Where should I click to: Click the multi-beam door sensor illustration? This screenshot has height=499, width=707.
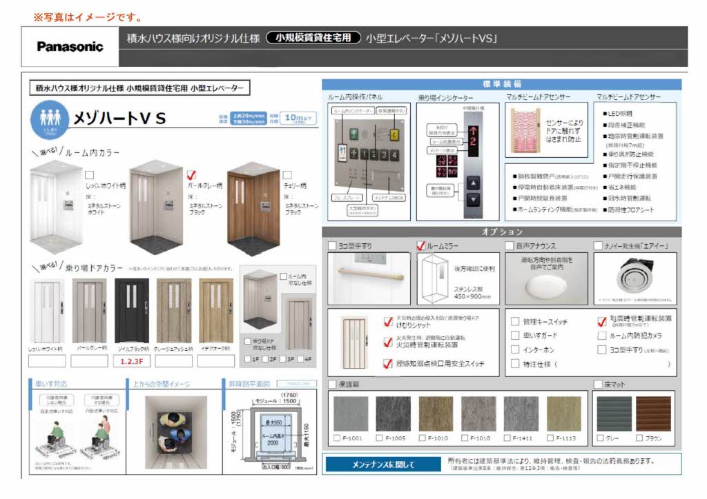[525, 131]
